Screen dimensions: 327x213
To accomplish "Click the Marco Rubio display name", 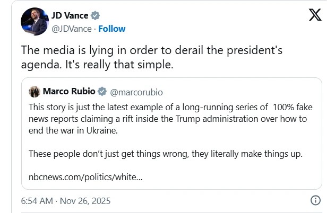I will (69, 92).
